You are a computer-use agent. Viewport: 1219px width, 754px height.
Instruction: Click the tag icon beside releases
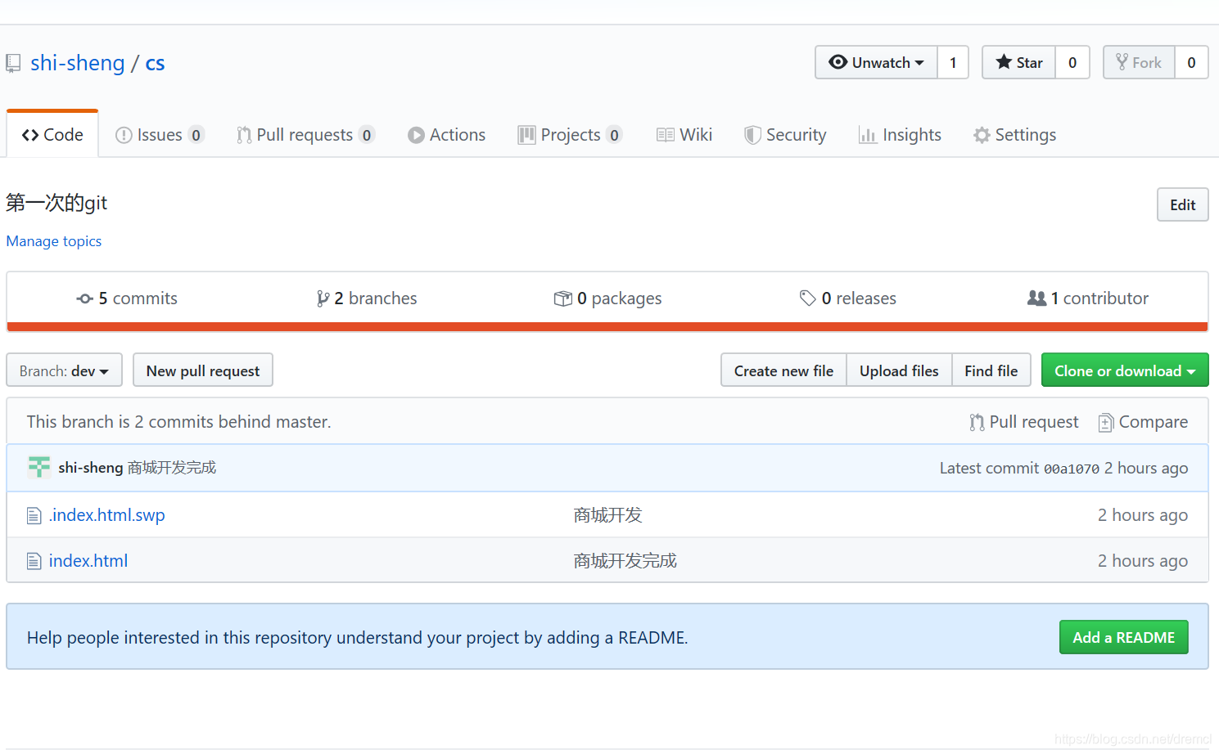(808, 298)
